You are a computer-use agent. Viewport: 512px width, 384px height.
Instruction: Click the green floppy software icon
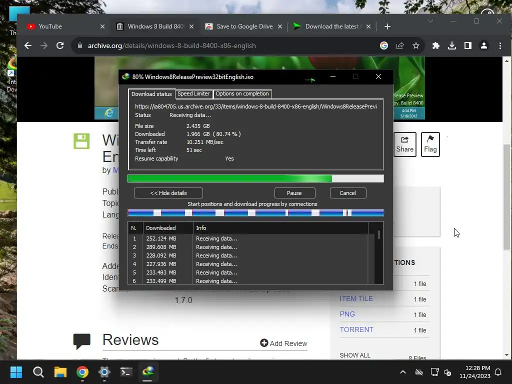coord(81,141)
